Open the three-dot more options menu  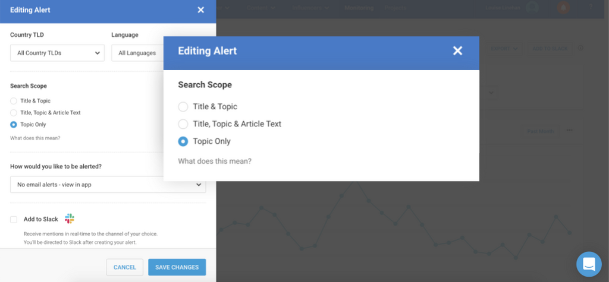(570, 130)
